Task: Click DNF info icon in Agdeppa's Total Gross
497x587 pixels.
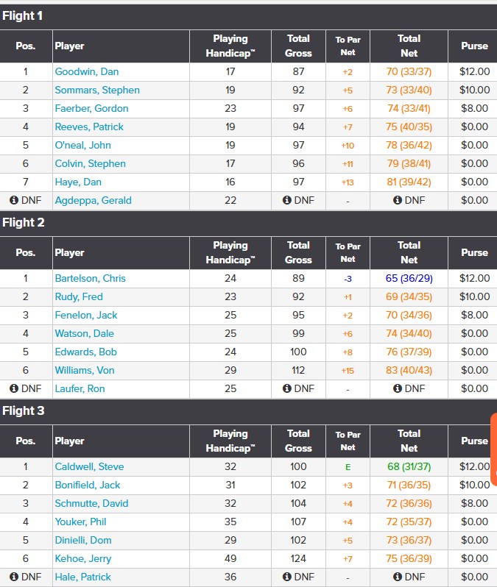Action: tap(287, 200)
